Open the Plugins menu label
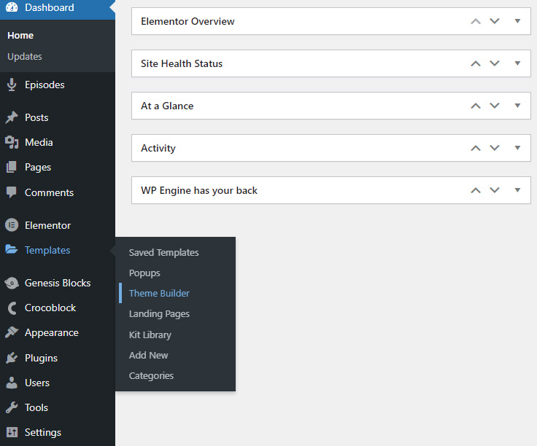This screenshot has height=446, width=537. point(41,358)
